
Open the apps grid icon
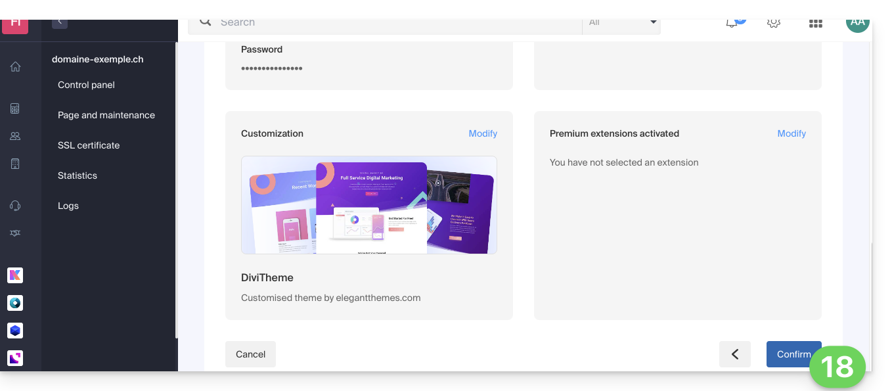tap(816, 24)
